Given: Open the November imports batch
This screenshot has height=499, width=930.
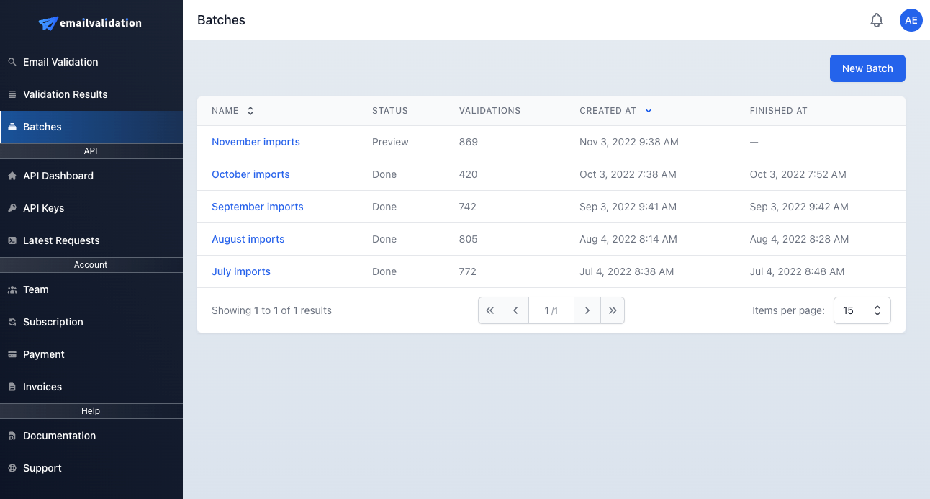Looking at the screenshot, I should (256, 142).
